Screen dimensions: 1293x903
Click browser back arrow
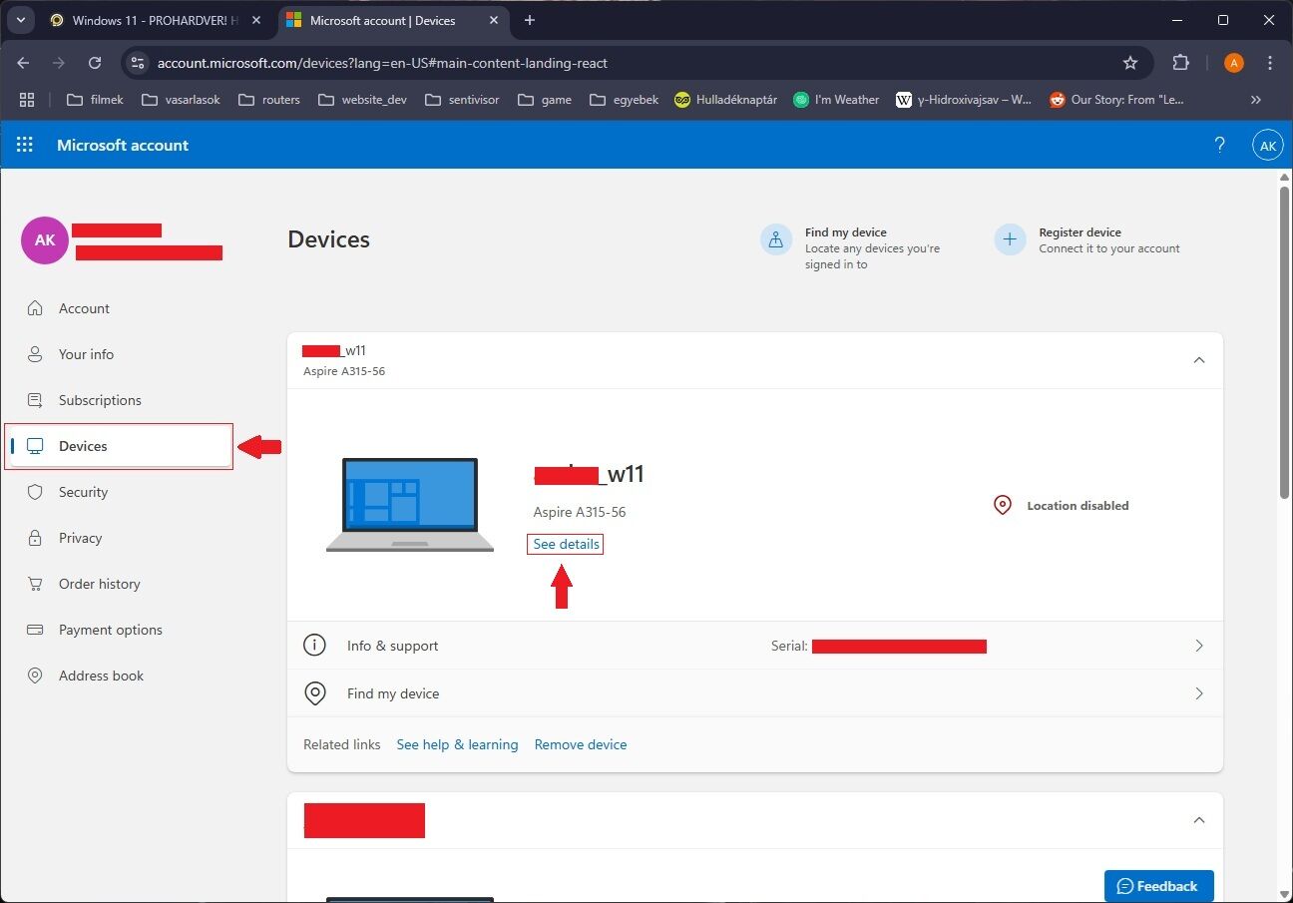coord(23,63)
